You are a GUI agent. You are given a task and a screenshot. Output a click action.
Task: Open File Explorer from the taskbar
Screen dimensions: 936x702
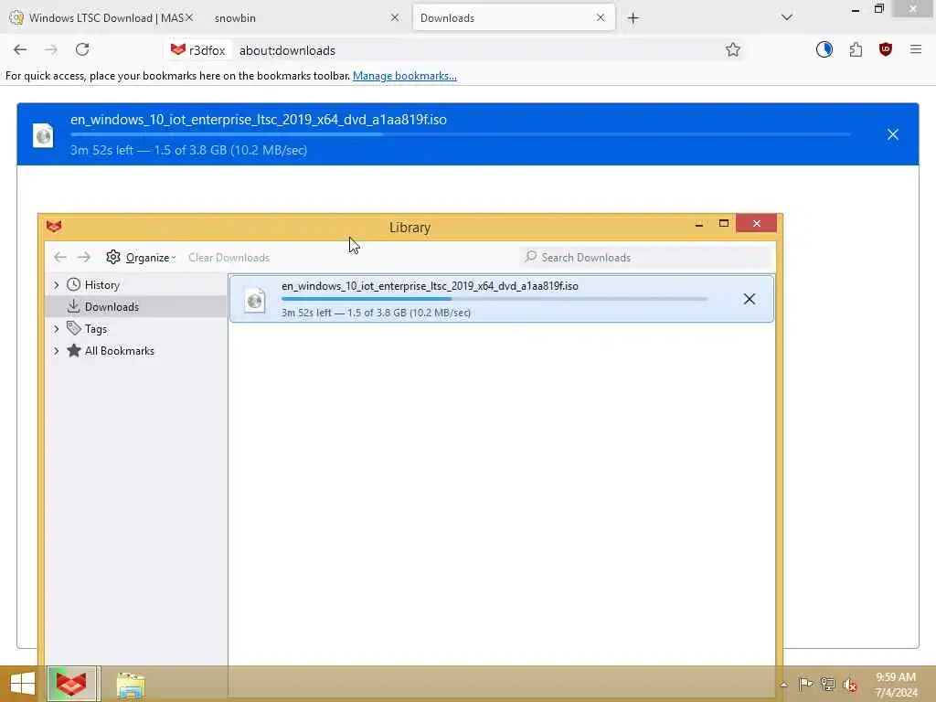click(x=131, y=685)
